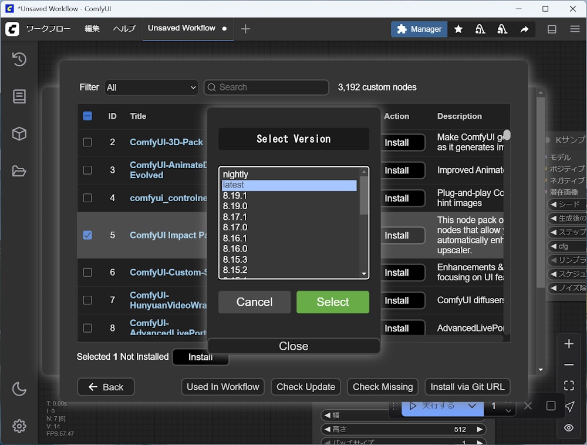587x445 pixels.
Task: Click the cancel run X icon
Action: click(x=528, y=406)
